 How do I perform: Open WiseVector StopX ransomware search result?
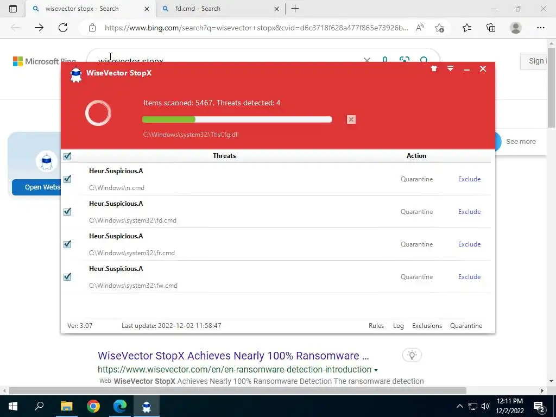233,356
